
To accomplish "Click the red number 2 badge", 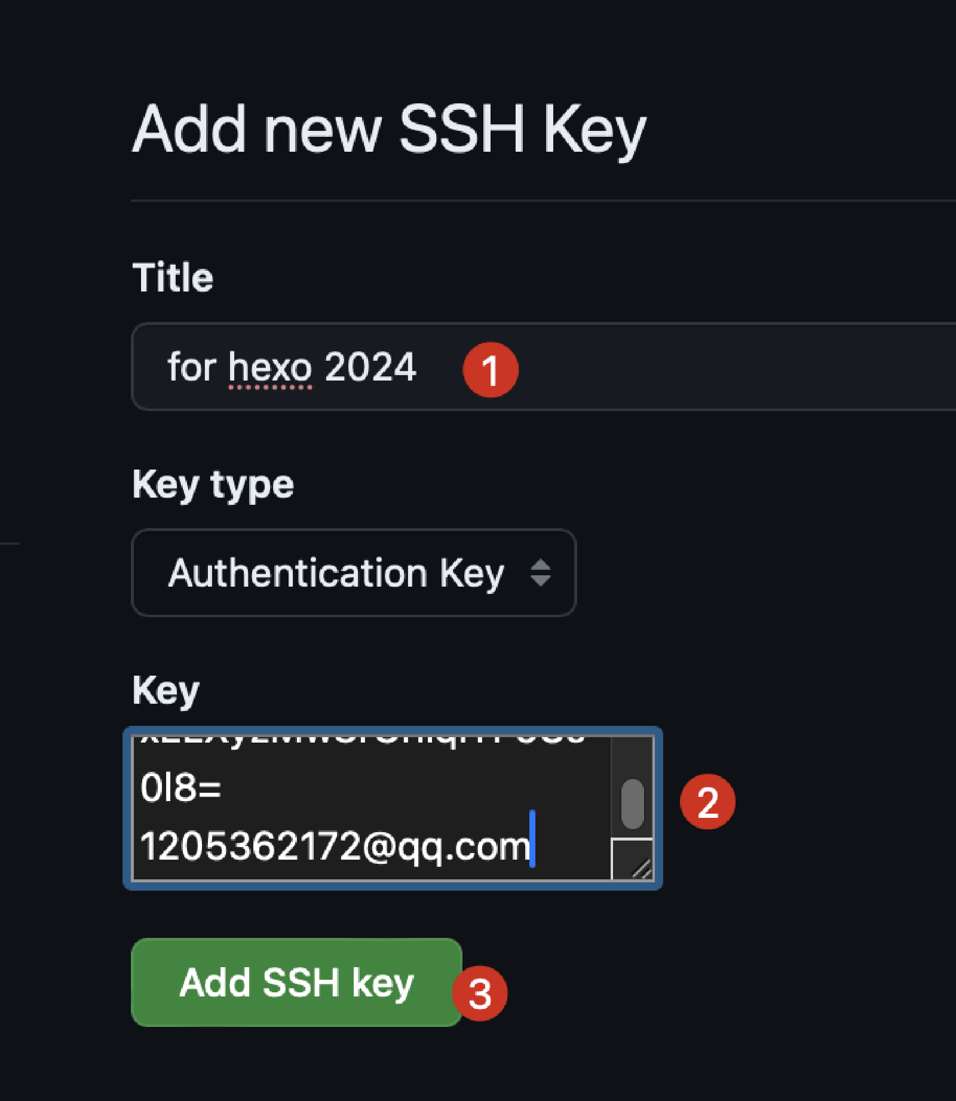I will point(707,802).
